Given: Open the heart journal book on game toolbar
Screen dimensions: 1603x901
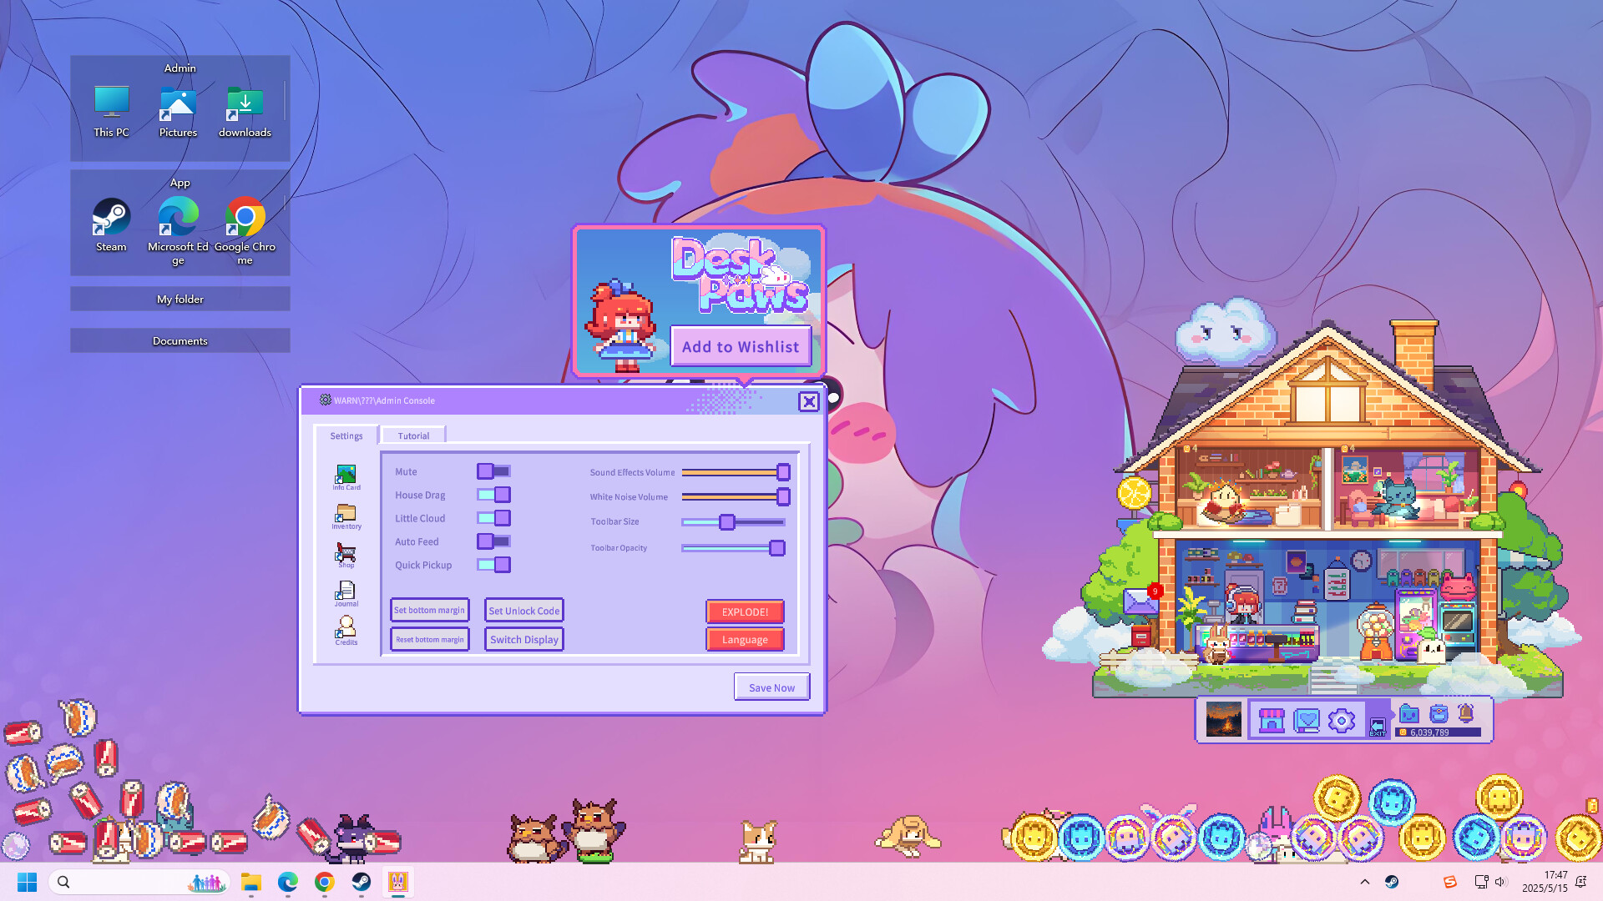Looking at the screenshot, I should (1306, 719).
